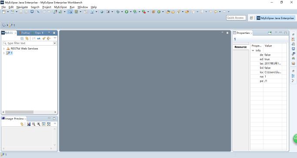This screenshot has width=297, height=158.
Task: Expand the RESTful Web Services tree node
Action: click(4, 49)
